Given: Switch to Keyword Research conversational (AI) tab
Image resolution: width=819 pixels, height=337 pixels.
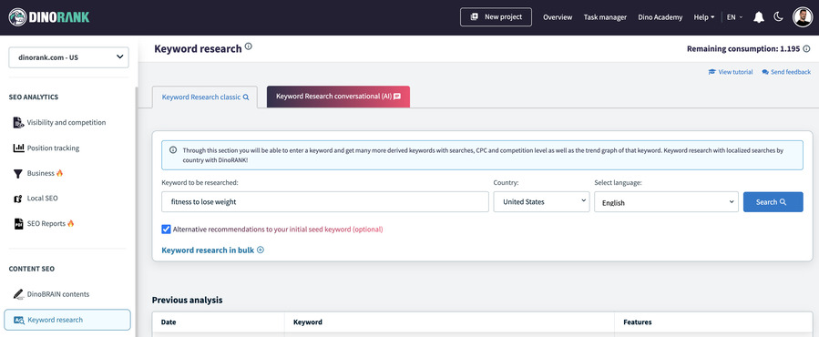Looking at the screenshot, I should (x=339, y=97).
